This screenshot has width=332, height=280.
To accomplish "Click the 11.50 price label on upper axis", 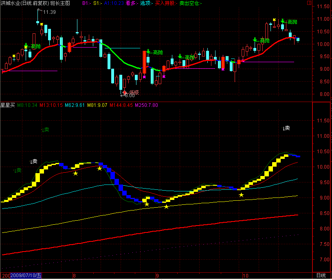I will pyautogui.click(x=323, y=7).
